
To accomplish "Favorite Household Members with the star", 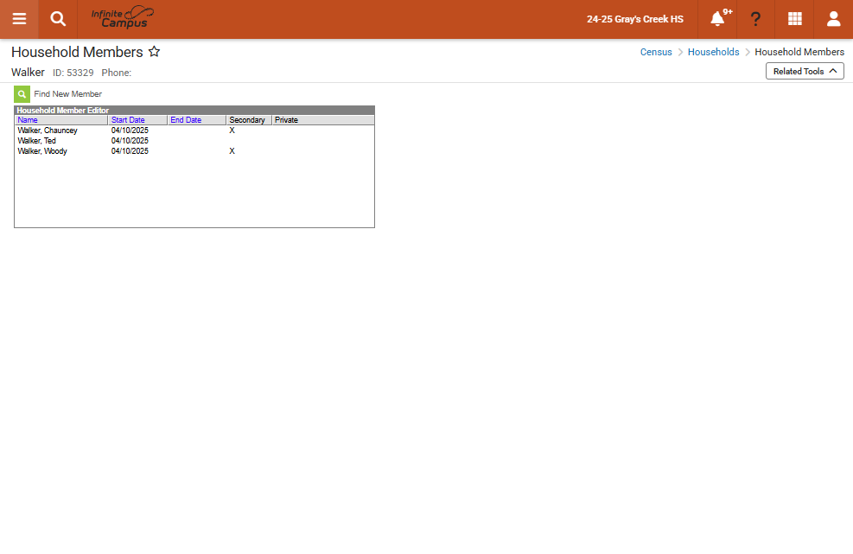I will click(155, 52).
